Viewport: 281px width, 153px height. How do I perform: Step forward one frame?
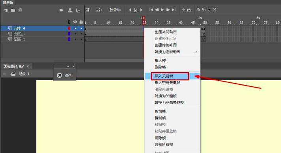(x=168, y=10)
